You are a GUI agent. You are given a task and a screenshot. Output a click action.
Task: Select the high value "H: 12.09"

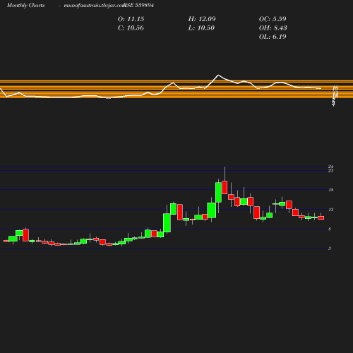click(x=202, y=19)
